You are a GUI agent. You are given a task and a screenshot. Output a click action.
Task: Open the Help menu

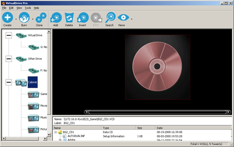point(36,8)
